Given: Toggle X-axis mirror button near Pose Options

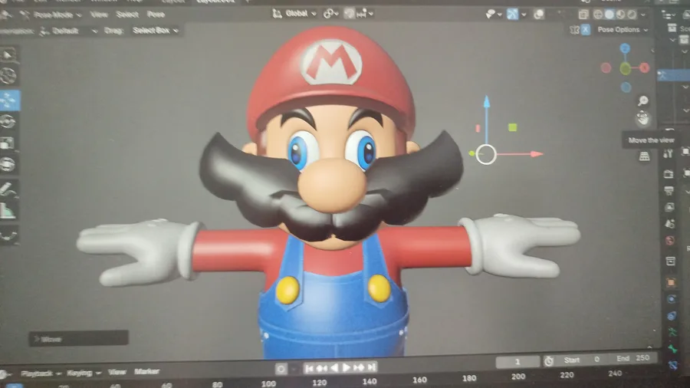Looking at the screenshot, I should pos(585,29).
